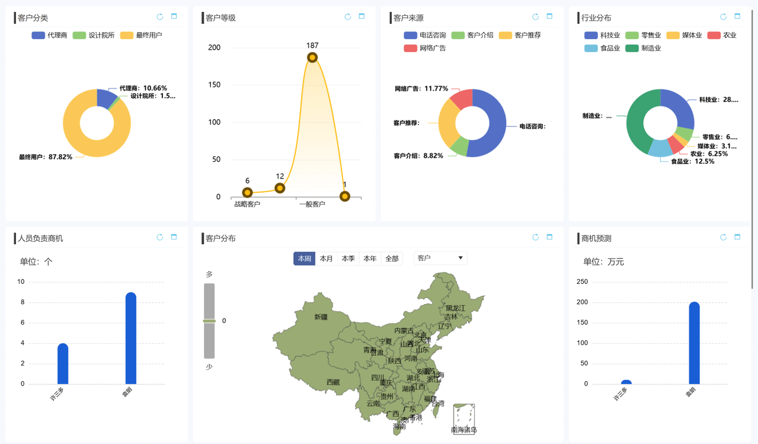The image size is (758, 444).
Task: Click 新疆 region on the map
Action: coord(320,317)
